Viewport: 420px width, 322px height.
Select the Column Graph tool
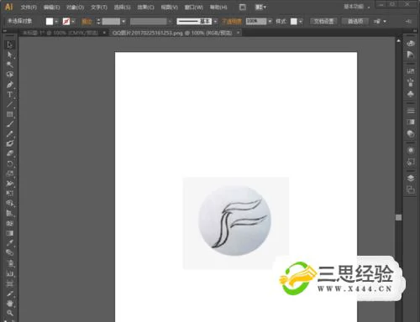(x=10, y=273)
